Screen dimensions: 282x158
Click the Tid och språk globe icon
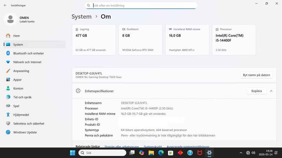(x=8, y=97)
